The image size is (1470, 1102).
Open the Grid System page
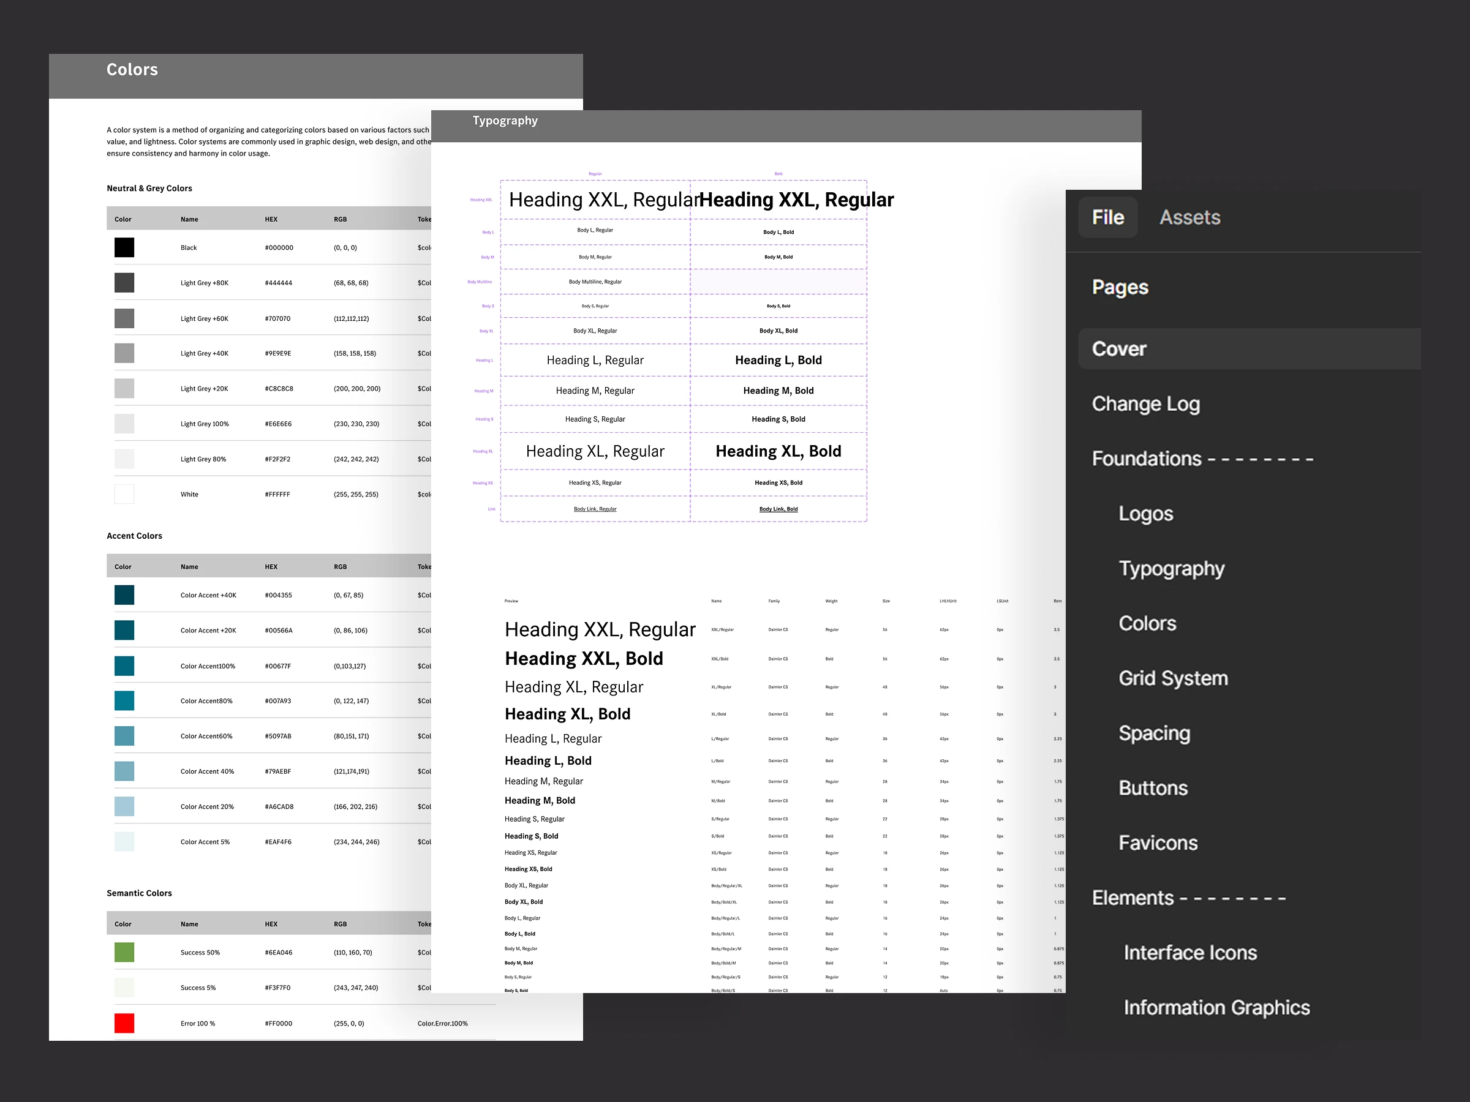(1173, 678)
